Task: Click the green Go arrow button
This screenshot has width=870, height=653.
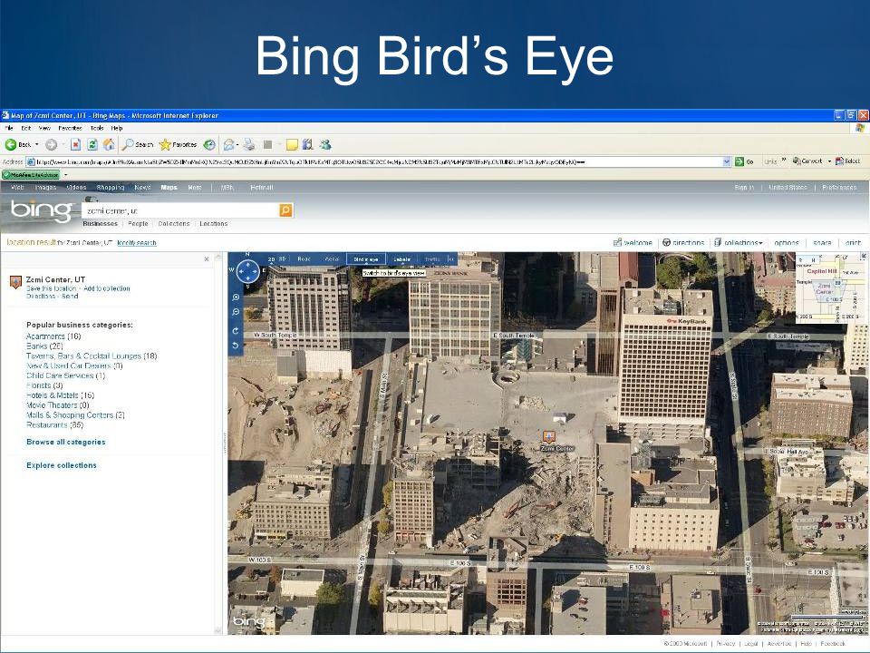Action: coord(739,161)
